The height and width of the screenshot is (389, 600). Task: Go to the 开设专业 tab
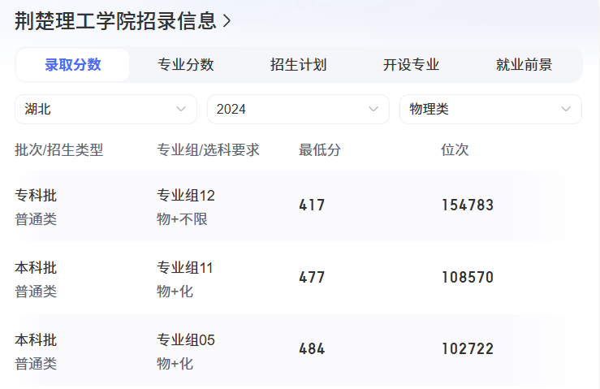[411, 65]
